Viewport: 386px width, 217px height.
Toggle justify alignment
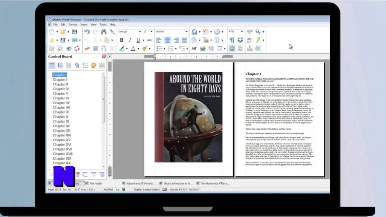pyautogui.click(x=184, y=40)
